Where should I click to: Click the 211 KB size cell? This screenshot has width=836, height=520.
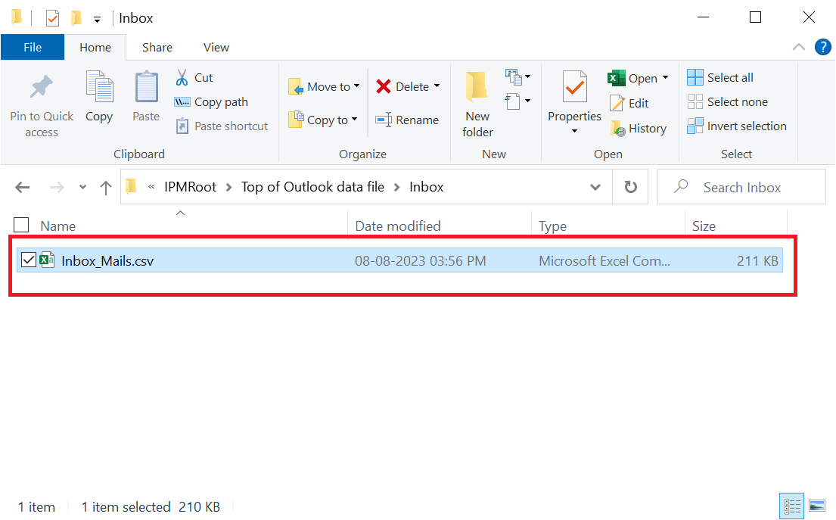(757, 261)
